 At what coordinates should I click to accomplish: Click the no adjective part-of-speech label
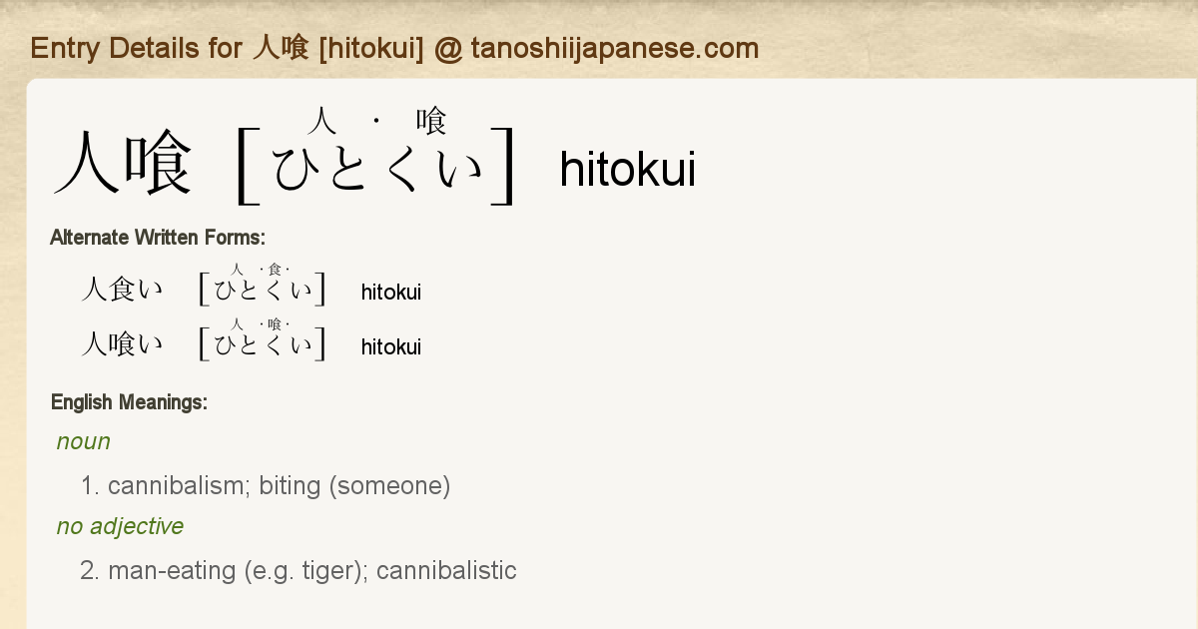tap(120, 526)
